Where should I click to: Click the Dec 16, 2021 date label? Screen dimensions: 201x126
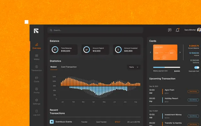pos(154,86)
